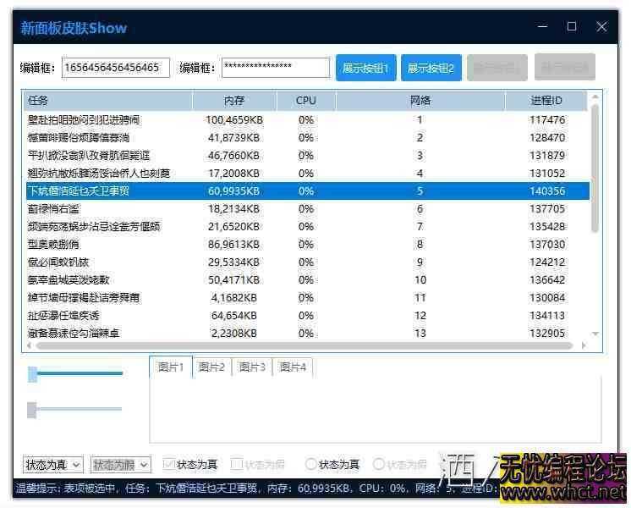Select the 状态为真 radio button
631x508 pixels.
tap(311, 465)
